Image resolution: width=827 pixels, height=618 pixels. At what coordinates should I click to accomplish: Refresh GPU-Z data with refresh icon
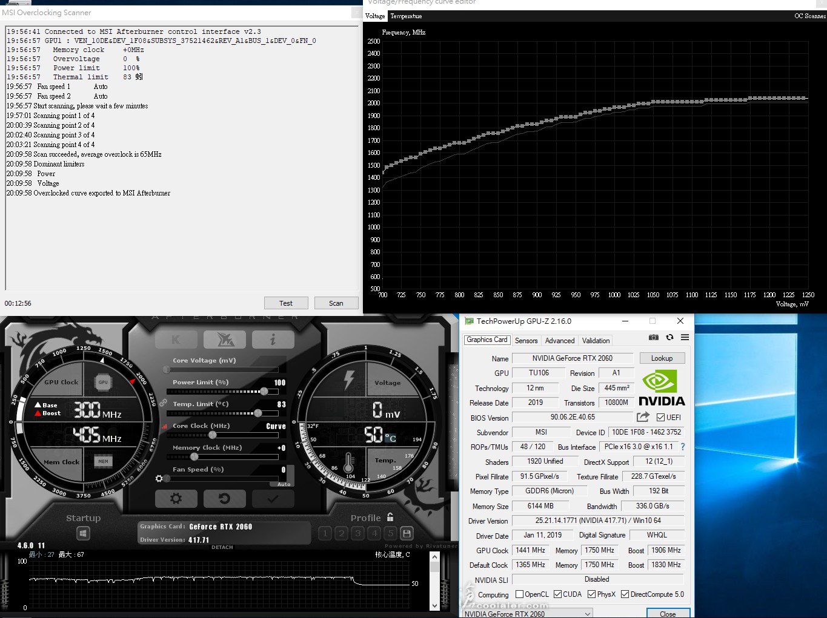tap(669, 337)
